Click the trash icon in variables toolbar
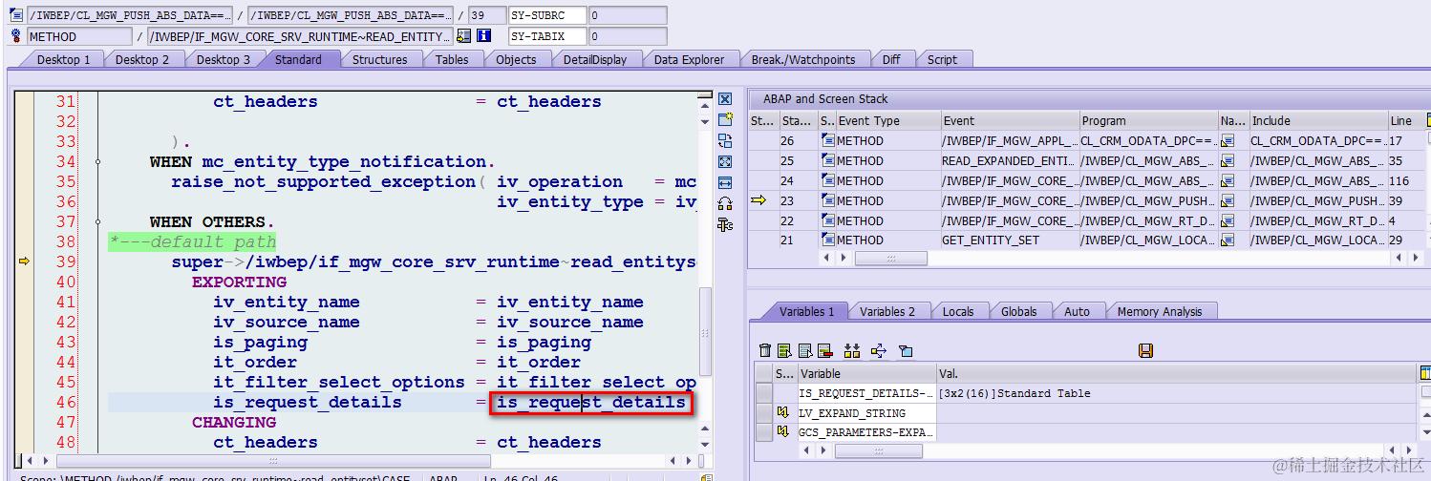The height and width of the screenshot is (481, 1431). [x=764, y=350]
